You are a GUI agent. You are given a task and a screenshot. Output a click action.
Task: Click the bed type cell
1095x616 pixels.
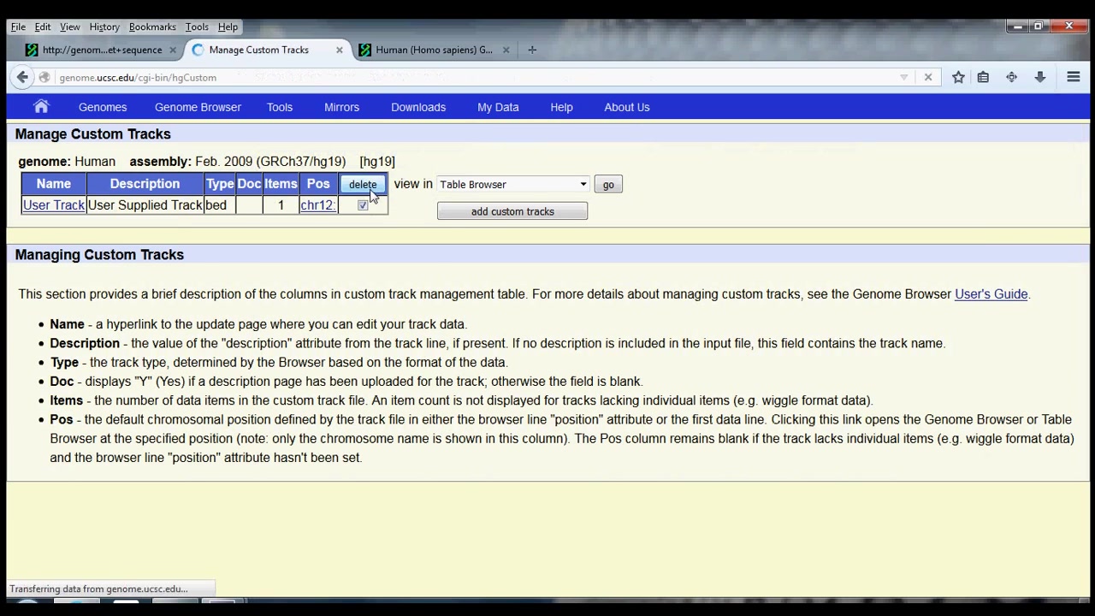(219, 205)
